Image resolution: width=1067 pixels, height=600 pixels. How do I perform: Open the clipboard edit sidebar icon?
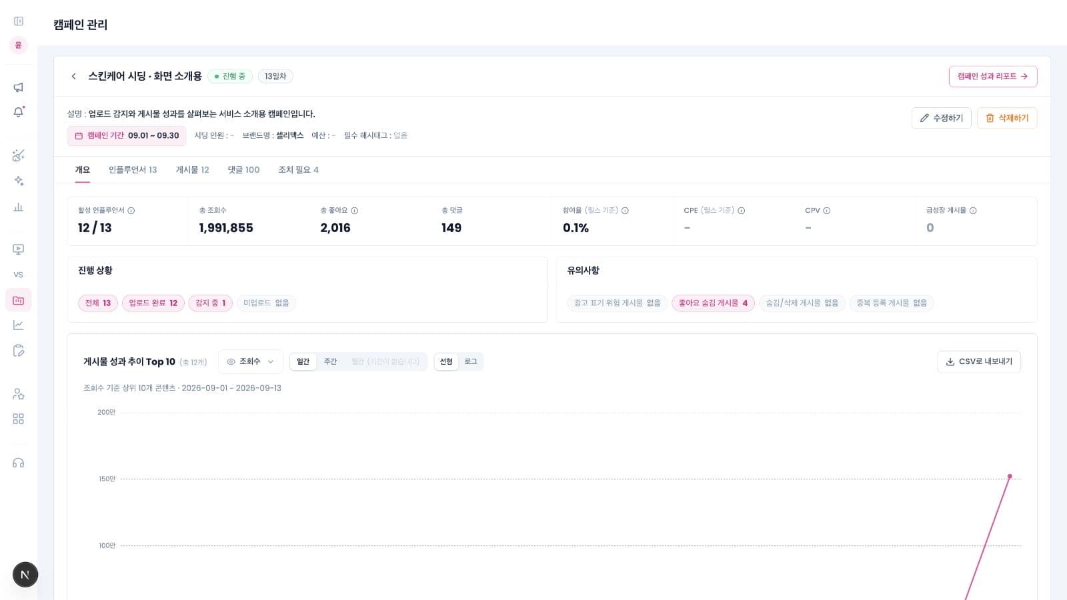click(19, 351)
